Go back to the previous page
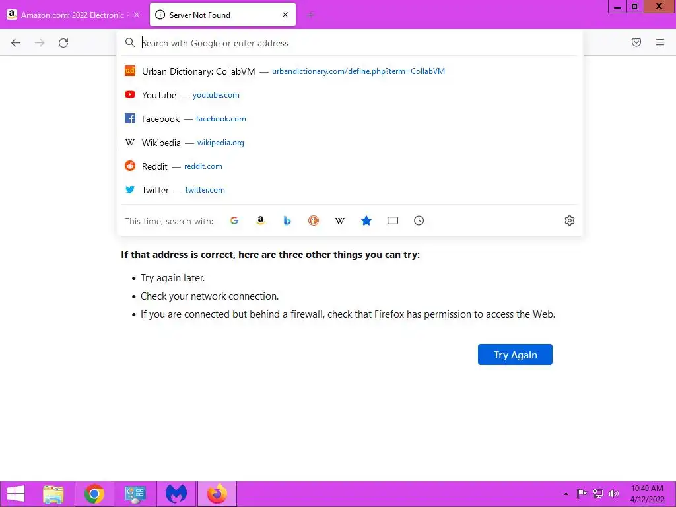The image size is (676, 507). [x=16, y=43]
